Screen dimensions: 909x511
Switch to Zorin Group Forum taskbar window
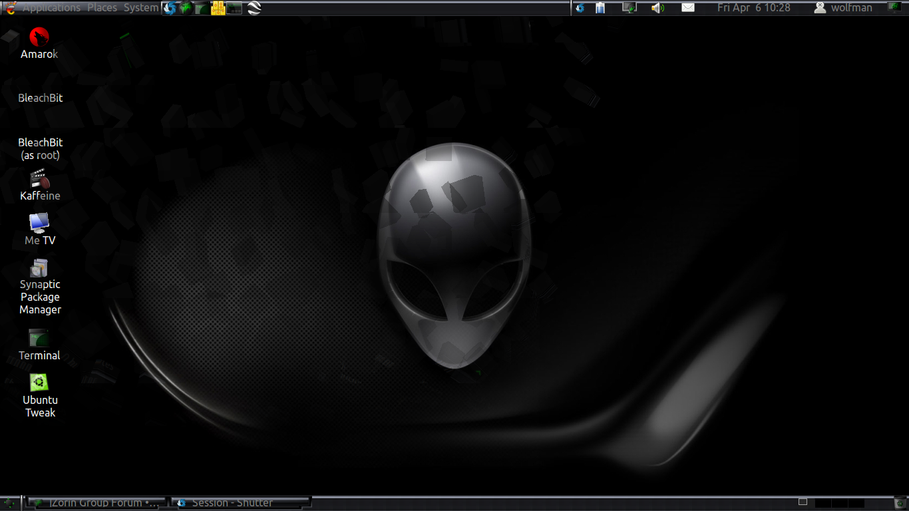96,503
